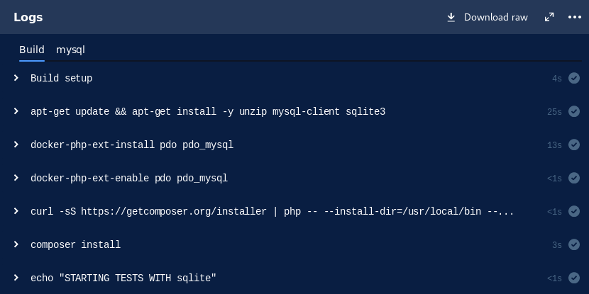This screenshot has width=589, height=294.
Task: Expand the apt-get update step chevron
Action: click(16, 111)
